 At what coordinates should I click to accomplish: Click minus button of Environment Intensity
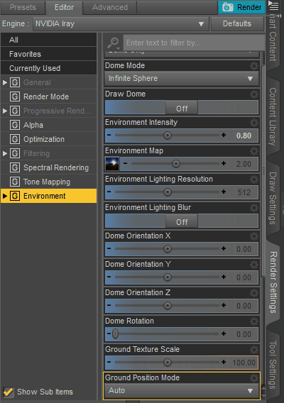(x=109, y=135)
